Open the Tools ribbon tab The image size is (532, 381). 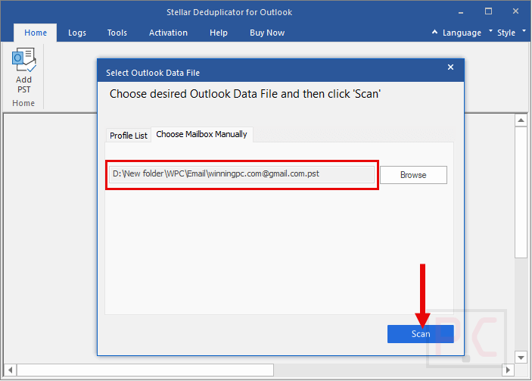[x=117, y=33]
